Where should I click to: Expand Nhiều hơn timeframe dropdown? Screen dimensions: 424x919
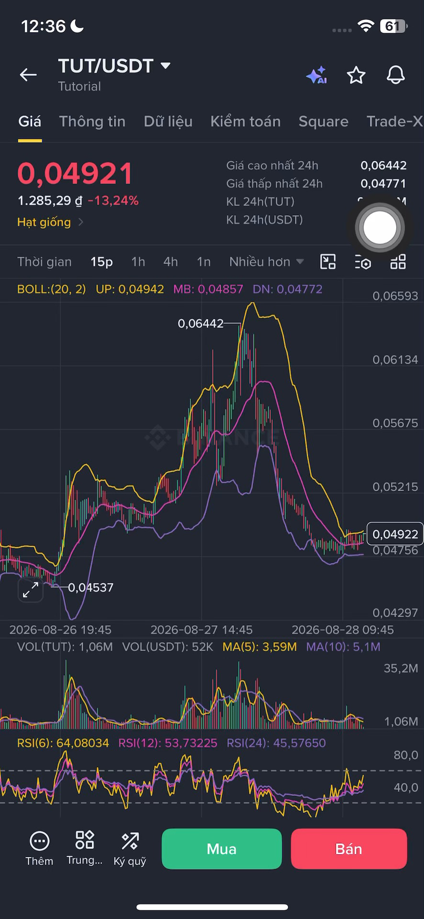[x=267, y=262]
